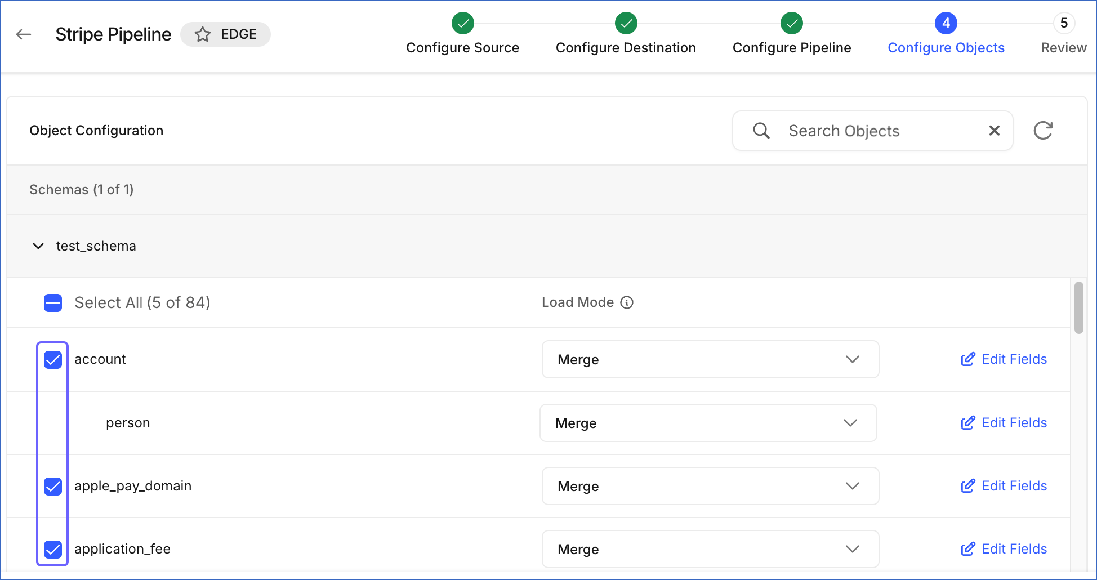Open Load Mode dropdown for apple_pay_domain
This screenshot has width=1097, height=580.
point(710,486)
